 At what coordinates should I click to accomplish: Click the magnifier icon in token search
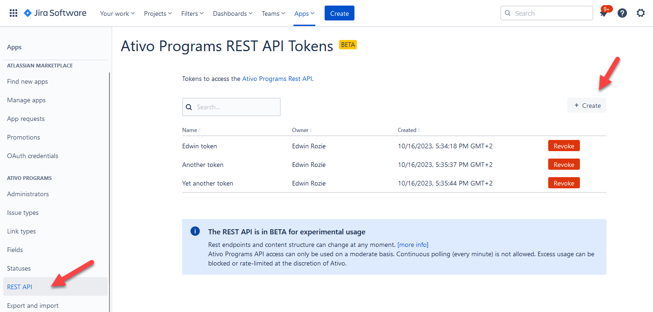click(x=189, y=107)
